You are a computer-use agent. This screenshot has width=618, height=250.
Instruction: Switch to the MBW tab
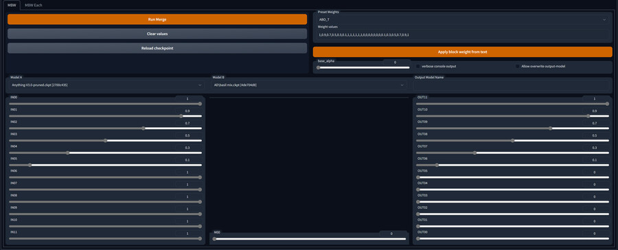[x=11, y=5]
